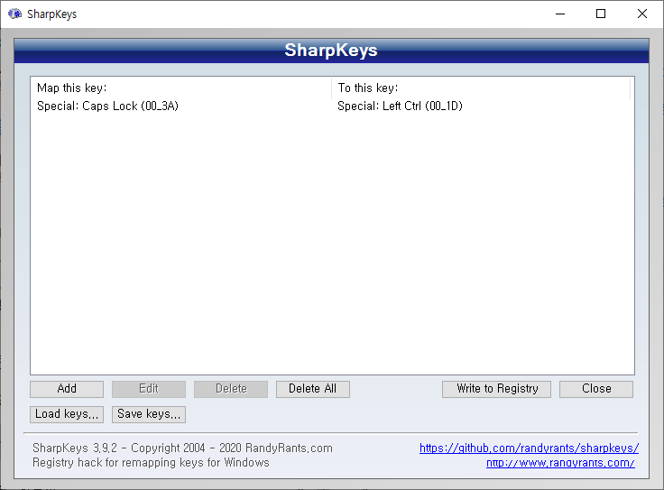Close the window using the title bar X

pos(642,14)
